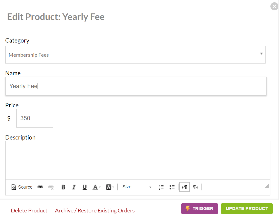
Task: Insert a bulleted list
Action: tap(172, 187)
